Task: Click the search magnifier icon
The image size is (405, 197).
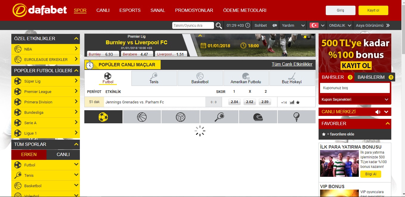Action: tap(219, 26)
